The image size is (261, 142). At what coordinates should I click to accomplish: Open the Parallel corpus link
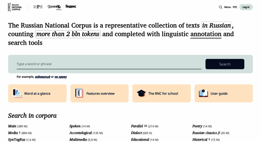coord(137,126)
